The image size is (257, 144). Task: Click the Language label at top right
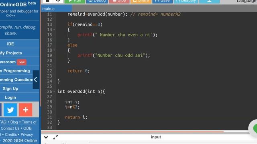[x=247, y=1]
